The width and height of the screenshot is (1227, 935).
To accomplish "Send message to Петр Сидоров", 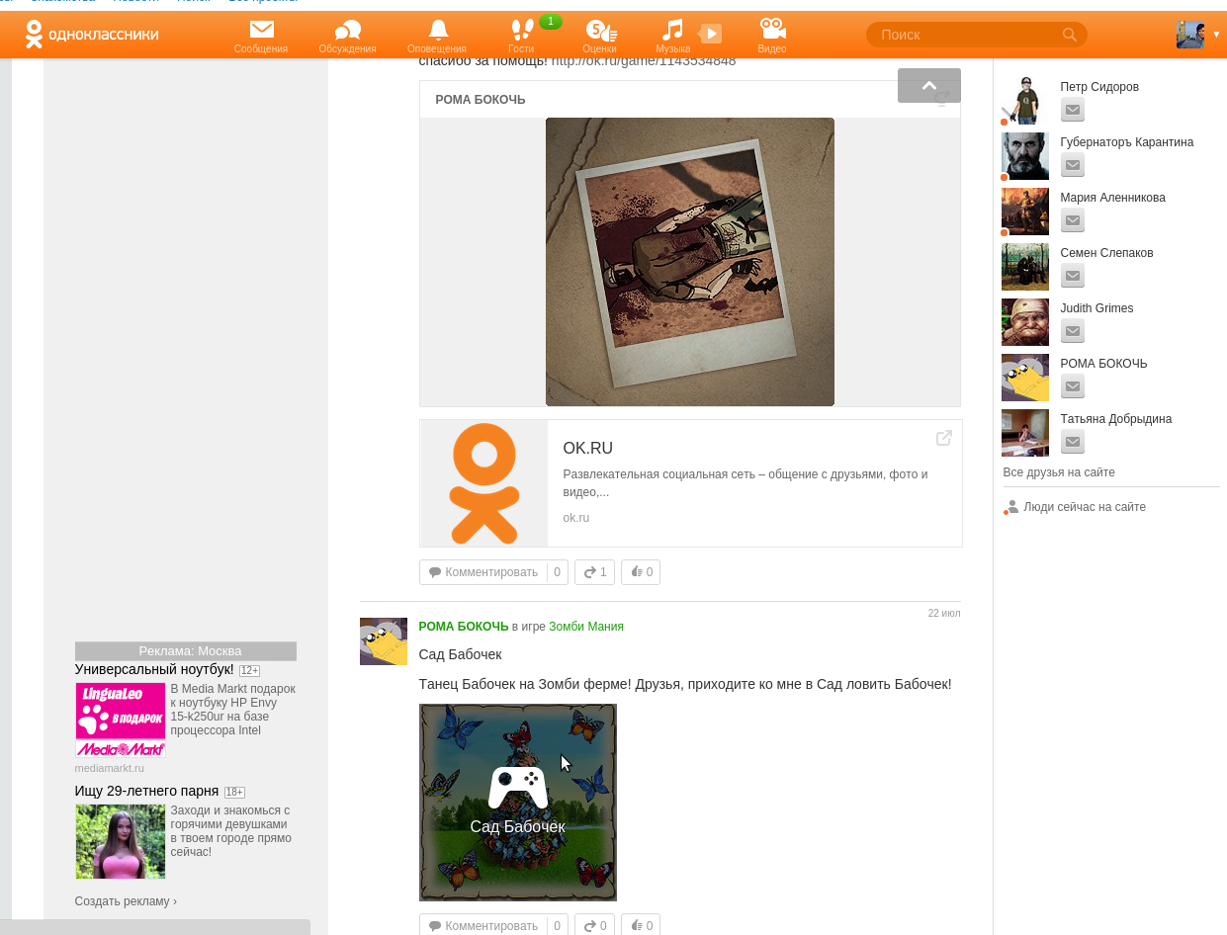I will [x=1073, y=110].
